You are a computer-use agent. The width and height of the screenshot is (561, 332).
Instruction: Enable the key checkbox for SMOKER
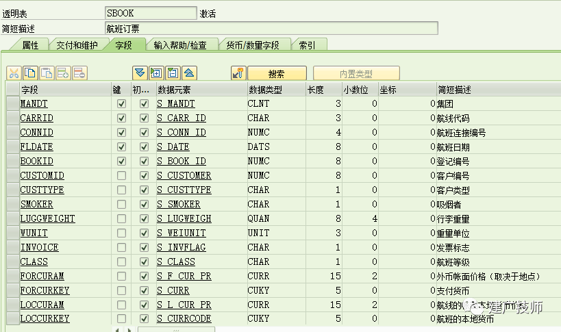point(122,204)
